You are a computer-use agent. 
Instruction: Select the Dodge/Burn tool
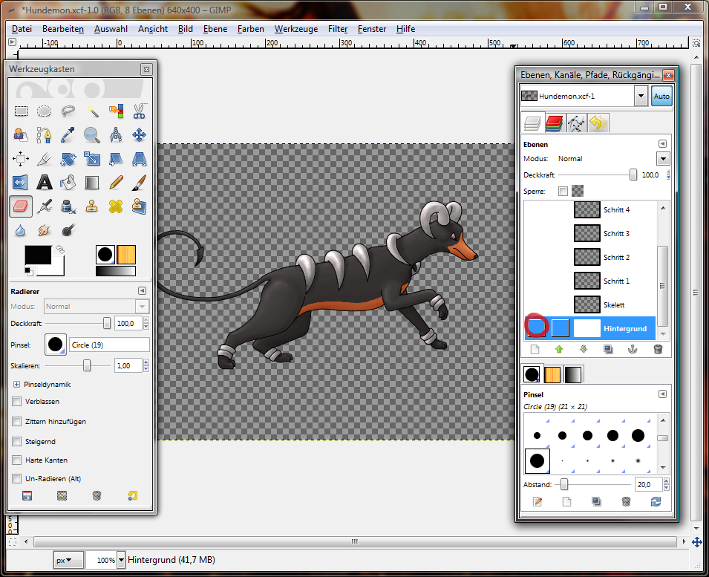tap(68, 231)
